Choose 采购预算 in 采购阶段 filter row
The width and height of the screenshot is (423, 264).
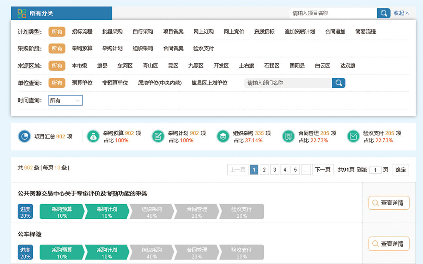pos(82,49)
